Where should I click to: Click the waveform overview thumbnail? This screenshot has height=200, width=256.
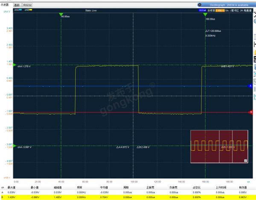[x=219, y=146]
